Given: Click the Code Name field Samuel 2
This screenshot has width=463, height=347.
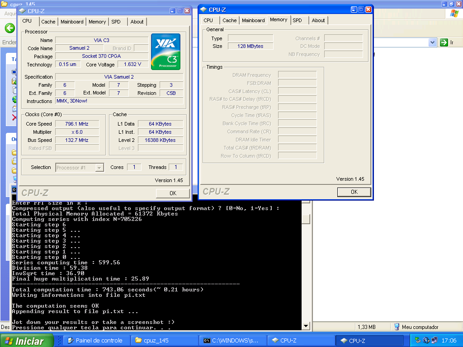Looking at the screenshot, I should (79, 48).
